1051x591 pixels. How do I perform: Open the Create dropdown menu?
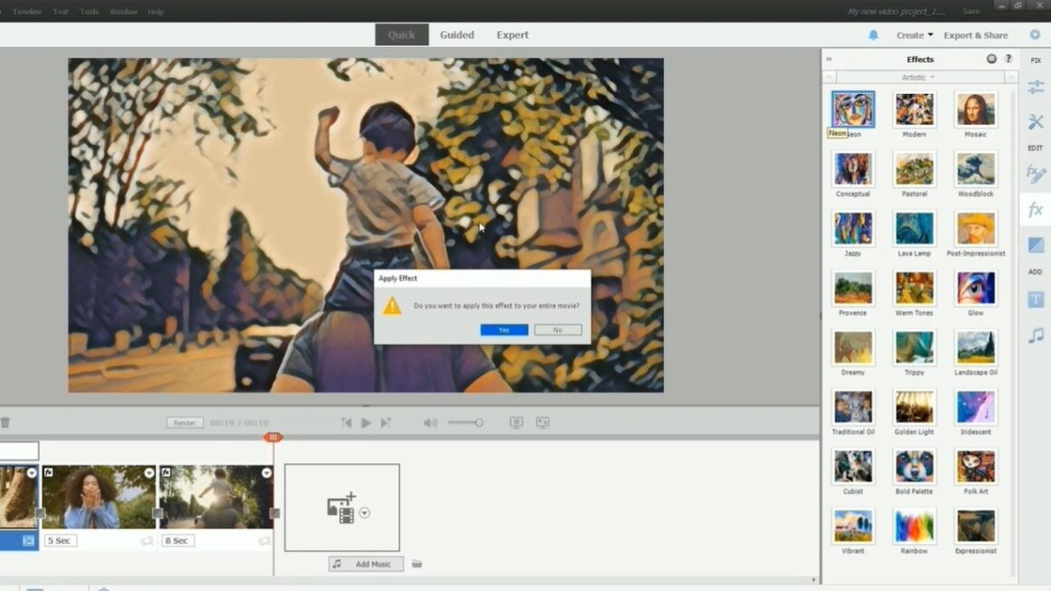(914, 34)
